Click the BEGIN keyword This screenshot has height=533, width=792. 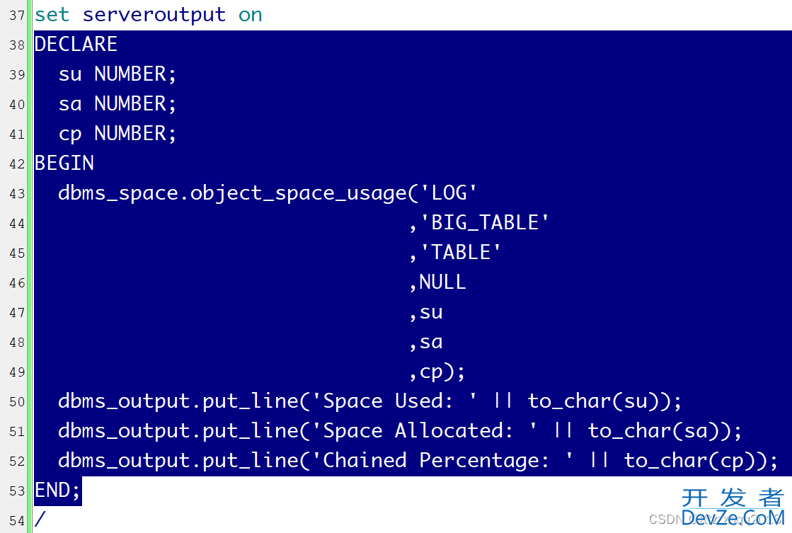pos(64,164)
